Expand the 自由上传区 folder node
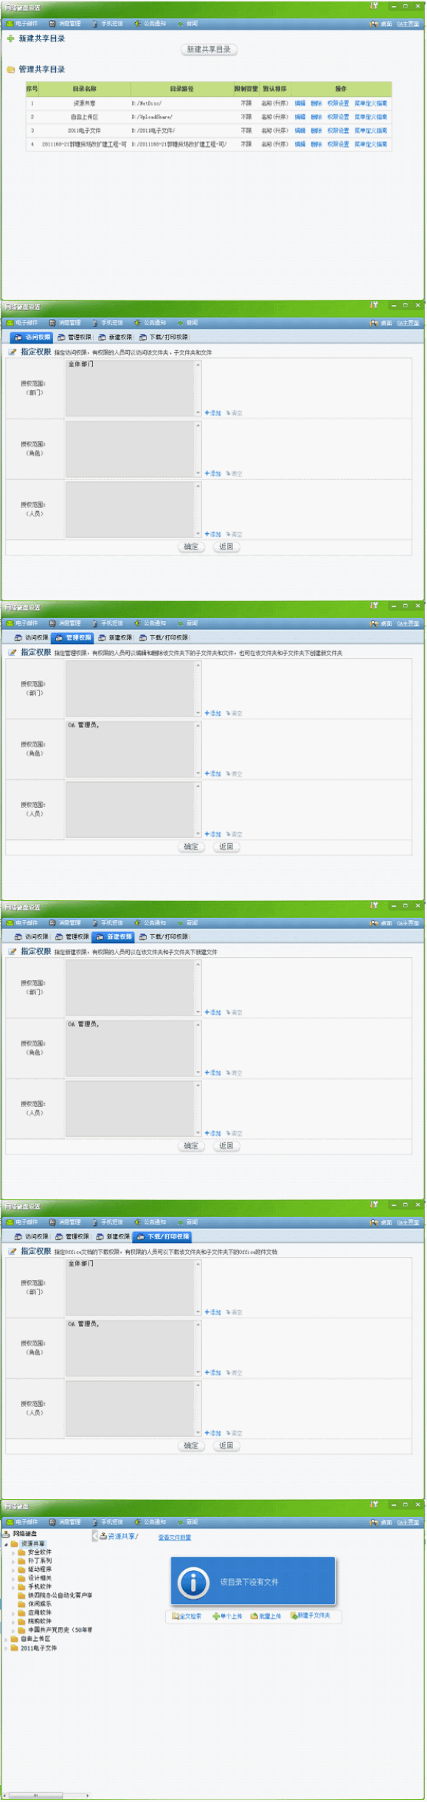 (6, 1639)
